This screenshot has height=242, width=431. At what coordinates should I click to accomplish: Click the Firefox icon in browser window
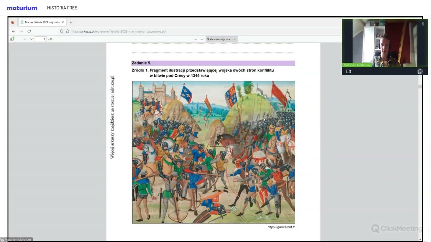pos(12,22)
